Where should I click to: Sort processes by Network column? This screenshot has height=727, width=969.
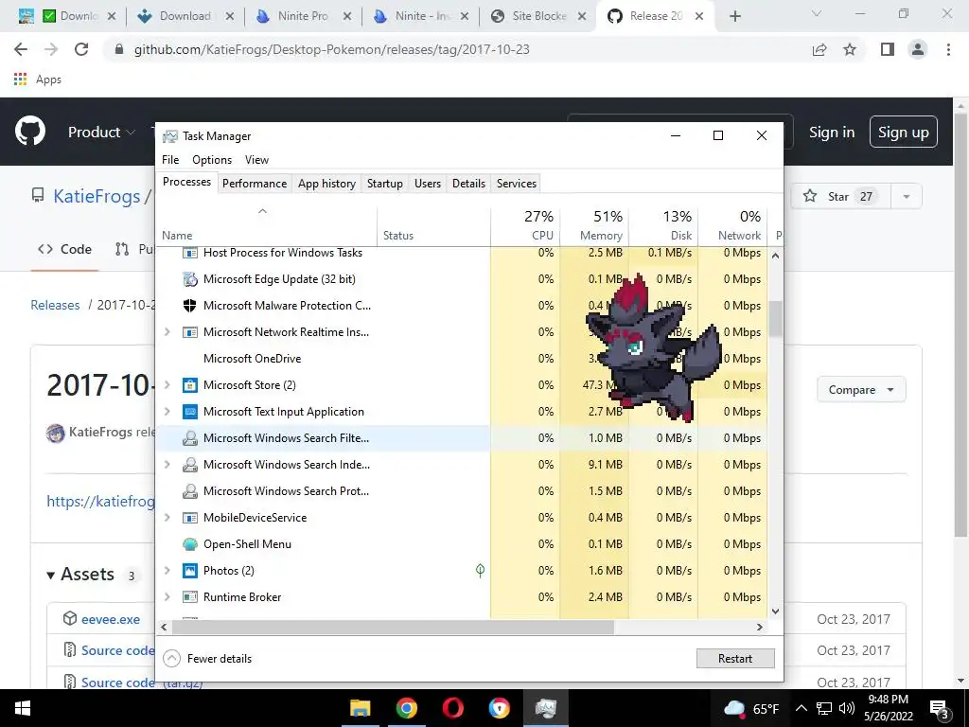(x=733, y=227)
